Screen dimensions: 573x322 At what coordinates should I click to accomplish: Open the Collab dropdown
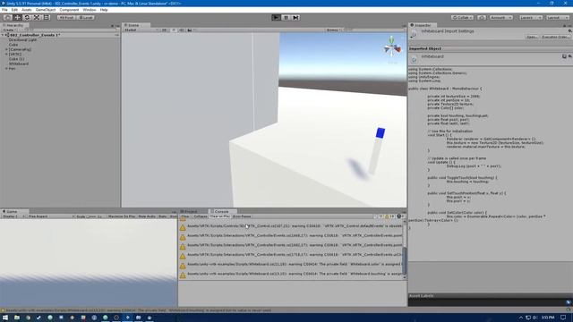click(x=462, y=18)
